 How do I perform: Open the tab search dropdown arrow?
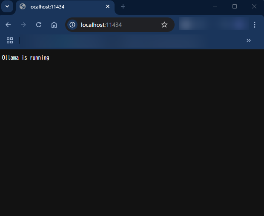click(x=7, y=6)
